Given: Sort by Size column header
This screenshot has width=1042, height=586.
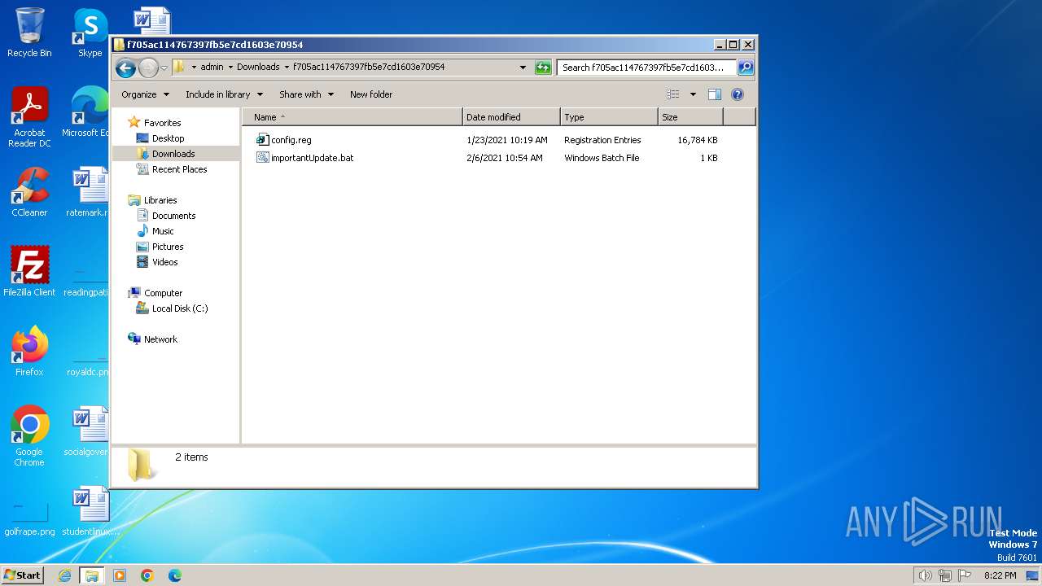Looking at the screenshot, I should point(690,117).
